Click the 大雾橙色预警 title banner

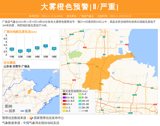(80, 7)
